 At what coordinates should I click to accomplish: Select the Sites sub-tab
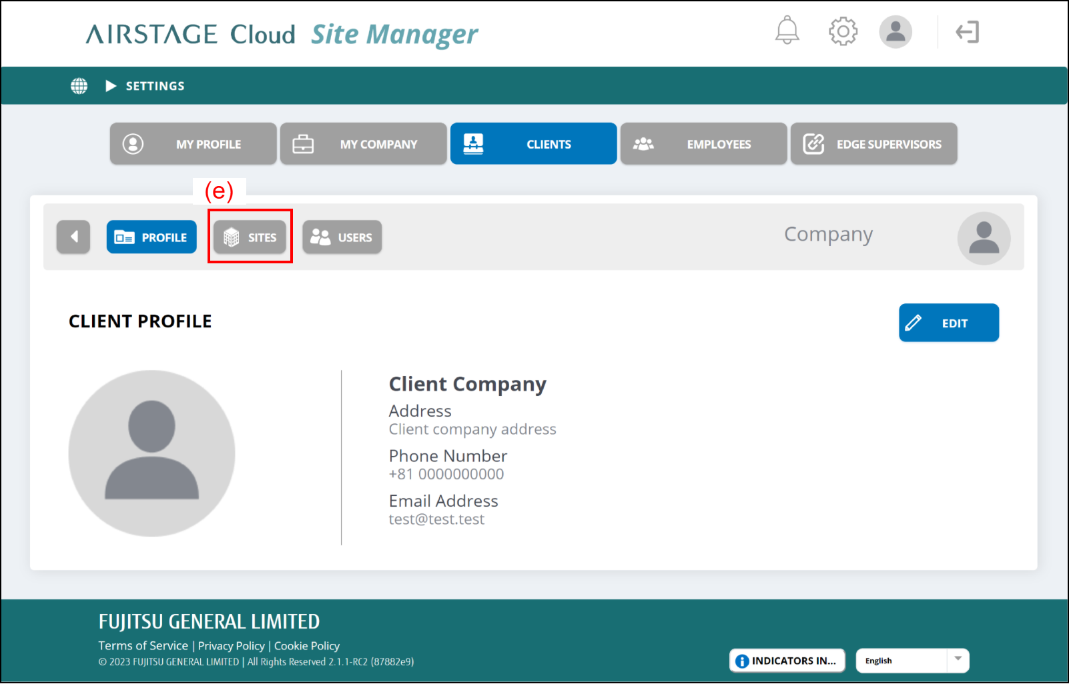[x=250, y=237]
